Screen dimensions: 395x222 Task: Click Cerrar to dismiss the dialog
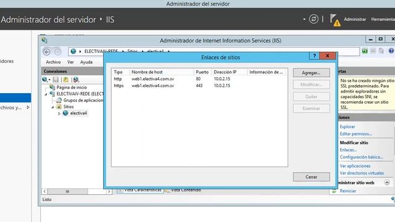pyautogui.click(x=311, y=177)
